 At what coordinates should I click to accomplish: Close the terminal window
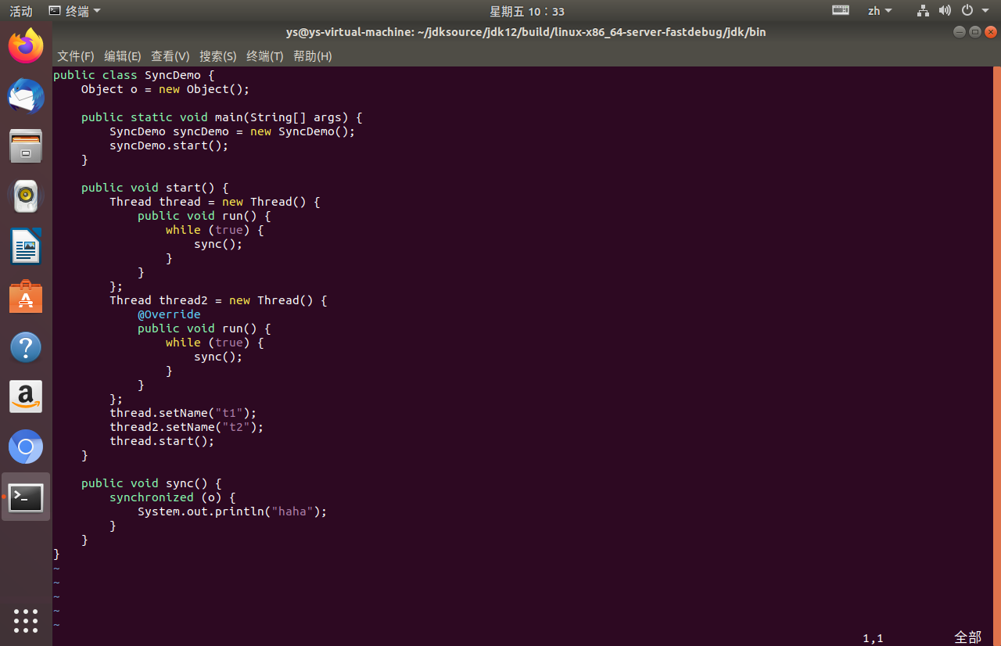tap(991, 32)
